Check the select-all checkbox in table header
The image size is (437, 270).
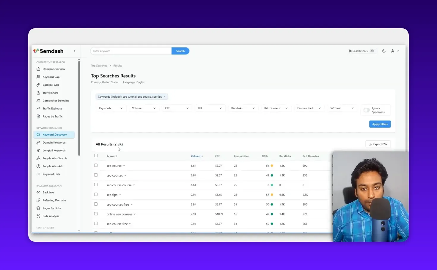click(x=96, y=155)
